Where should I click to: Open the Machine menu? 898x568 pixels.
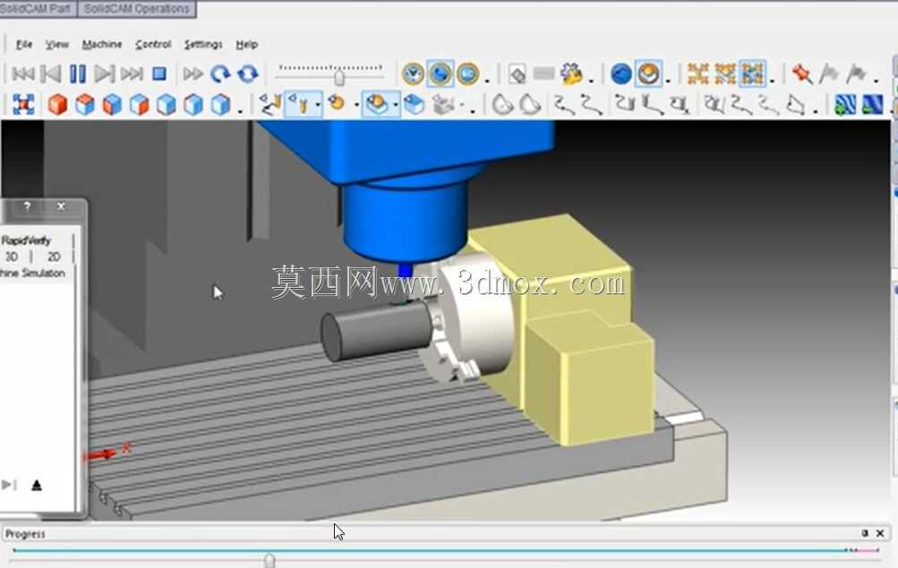102,45
